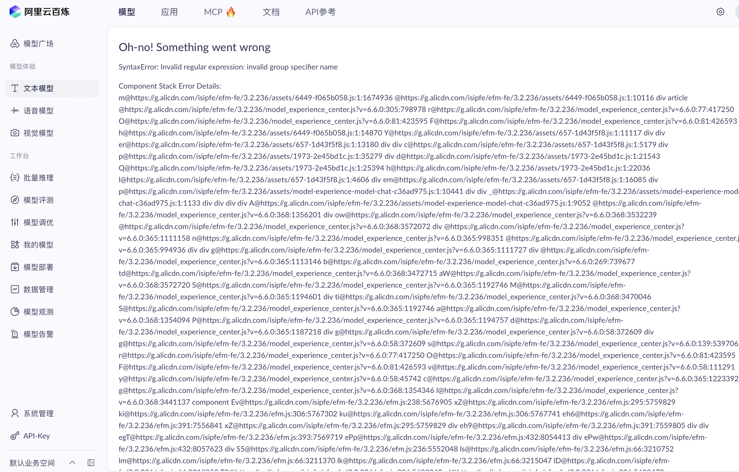
Task: Open settings gear in top bar
Action: point(720,12)
